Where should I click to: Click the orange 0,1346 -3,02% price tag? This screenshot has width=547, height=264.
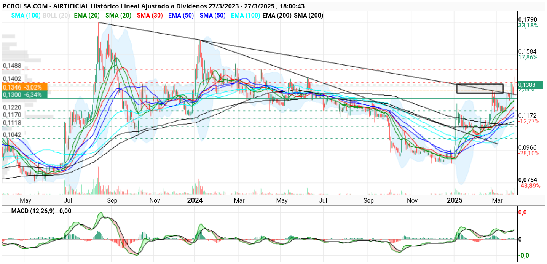coord(24,87)
